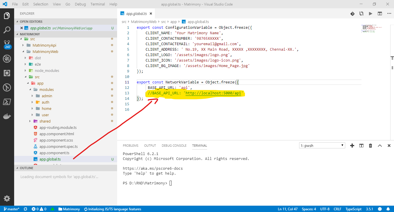Open the Docker view in activity bar

pyautogui.click(x=7, y=116)
